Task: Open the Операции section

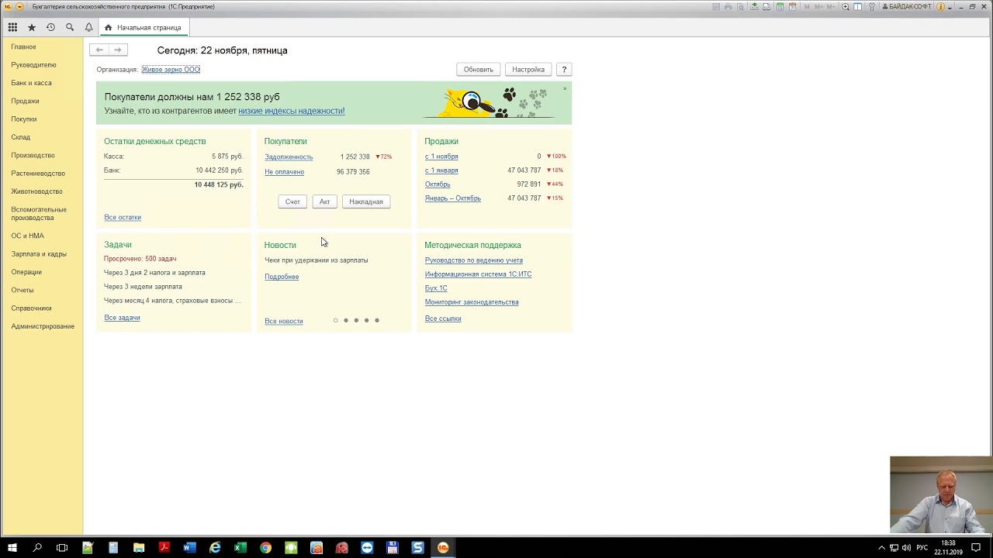Action: [x=26, y=272]
